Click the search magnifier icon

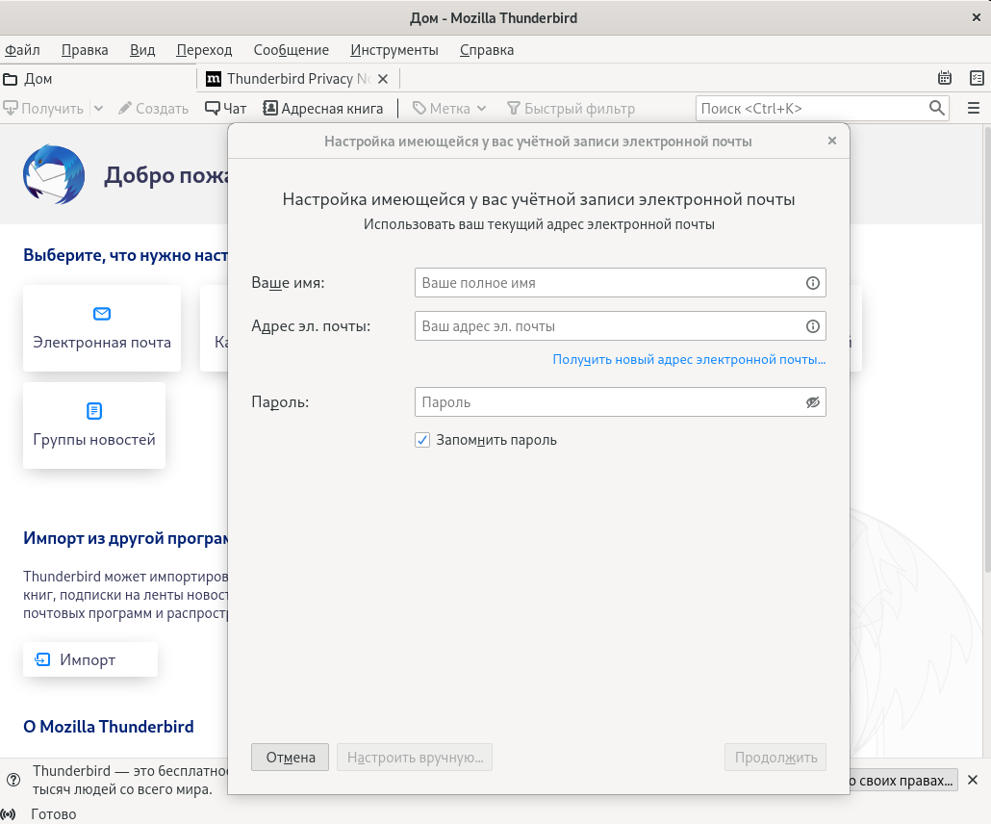click(x=937, y=108)
